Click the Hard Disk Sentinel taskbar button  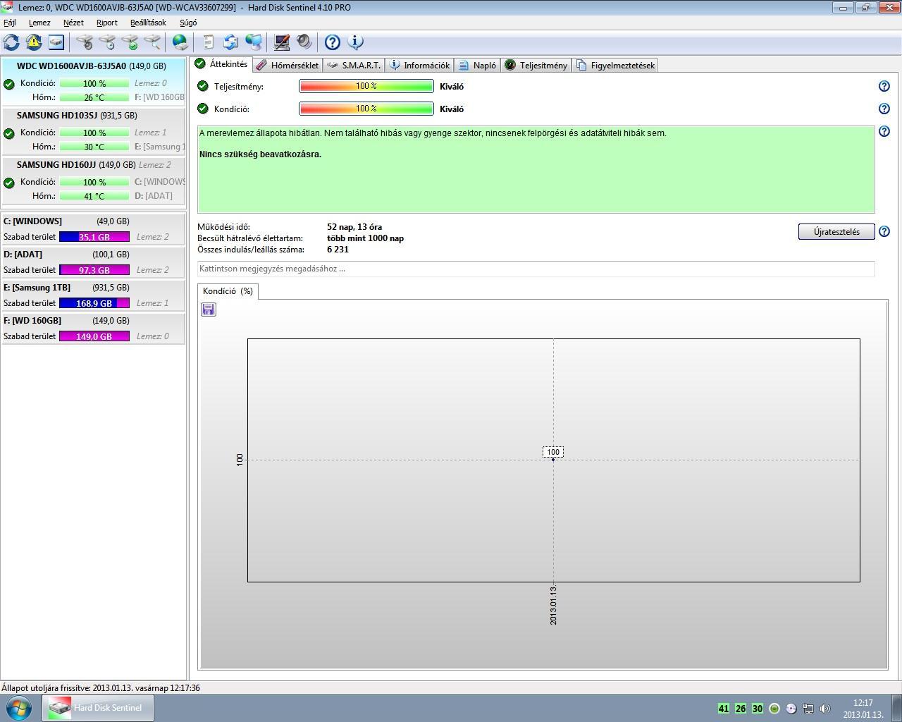98,708
